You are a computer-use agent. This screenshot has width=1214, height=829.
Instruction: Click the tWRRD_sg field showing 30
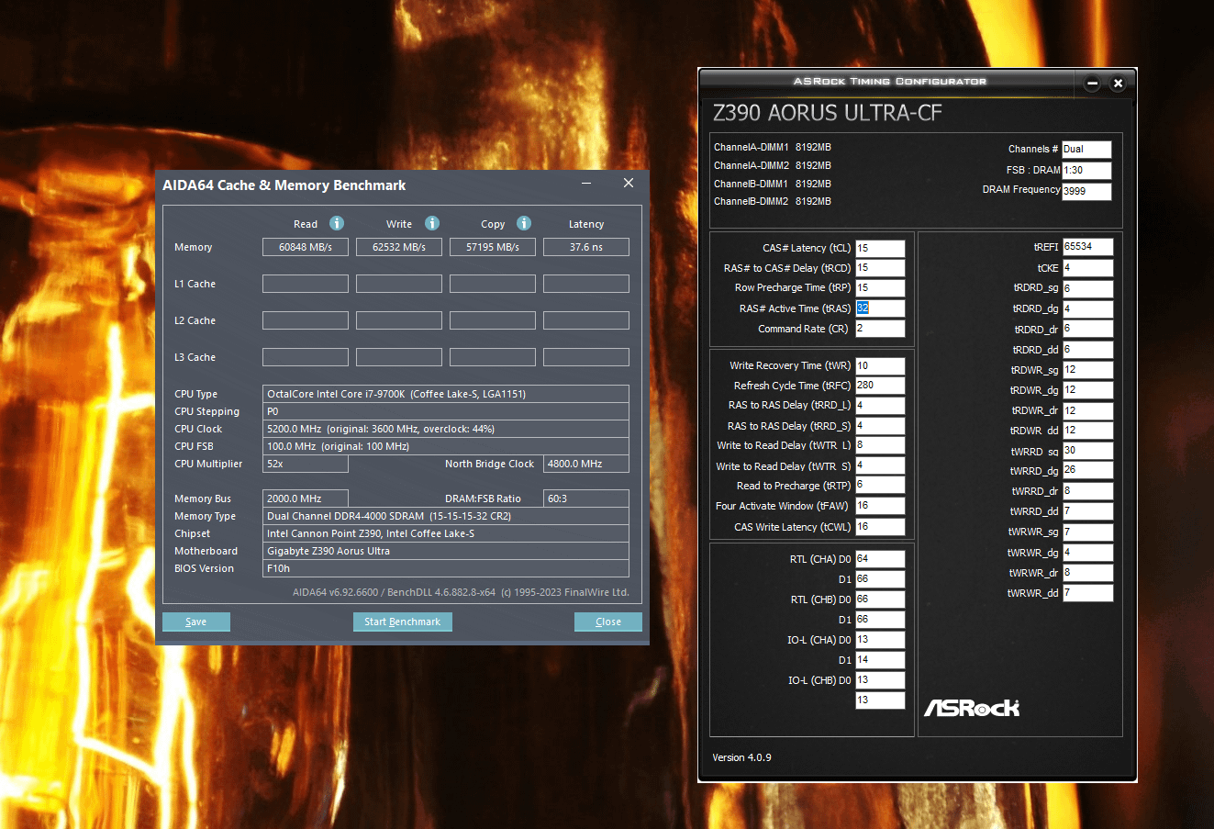(x=1088, y=451)
